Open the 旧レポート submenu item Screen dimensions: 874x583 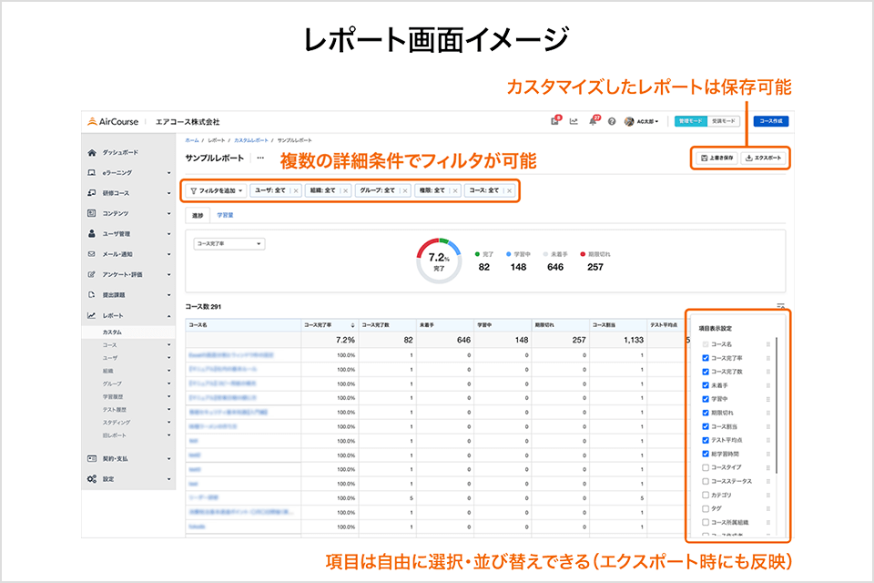[115, 435]
